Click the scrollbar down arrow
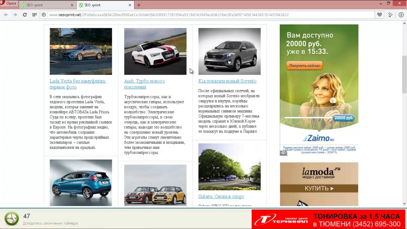The image size is (407, 229). click(x=404, y=204)
